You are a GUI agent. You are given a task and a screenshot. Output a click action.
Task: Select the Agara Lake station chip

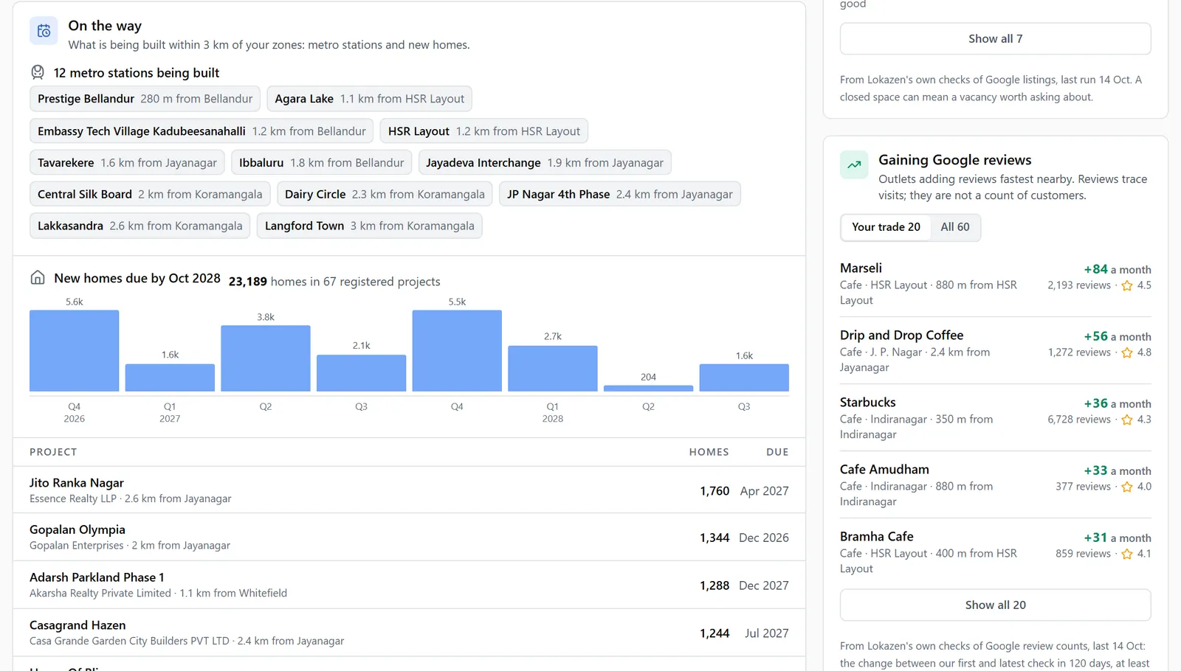[x=369, y=99]
